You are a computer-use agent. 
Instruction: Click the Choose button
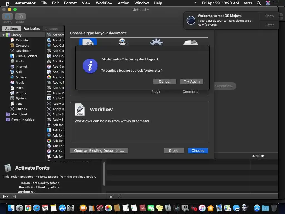[x=198, y=150]
